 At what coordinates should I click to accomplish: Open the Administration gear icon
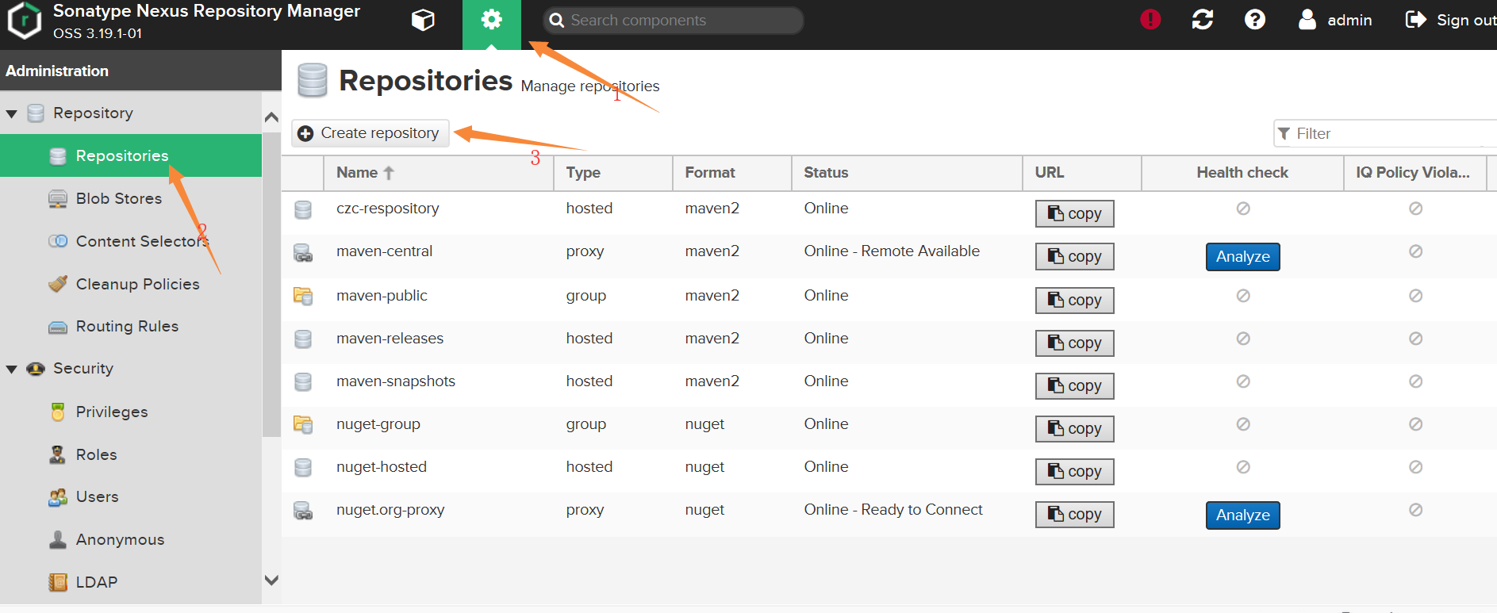[x=492, y=20]
